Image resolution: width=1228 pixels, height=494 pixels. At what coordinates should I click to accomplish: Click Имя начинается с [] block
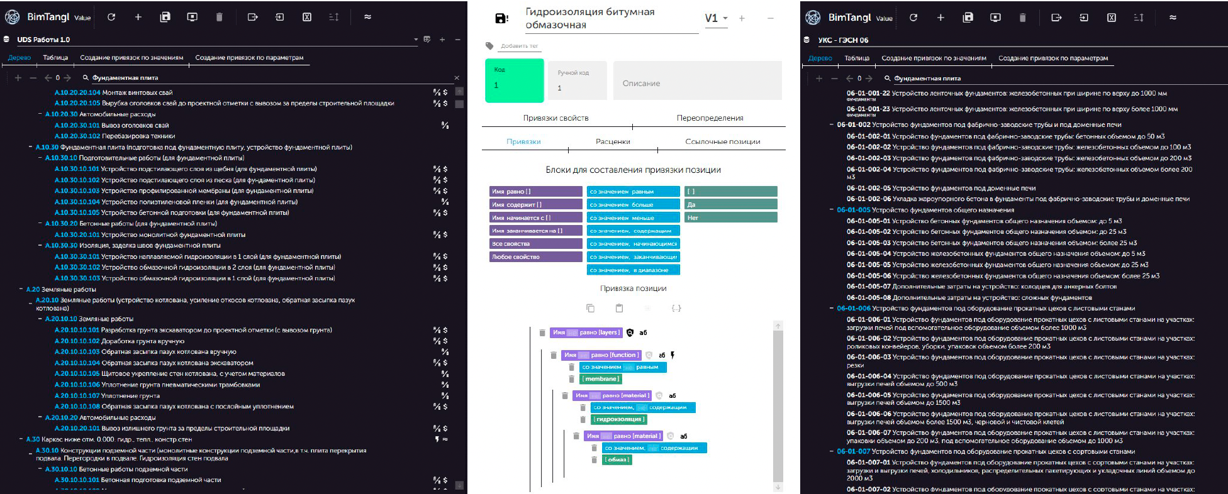click(x=536, y=217)
